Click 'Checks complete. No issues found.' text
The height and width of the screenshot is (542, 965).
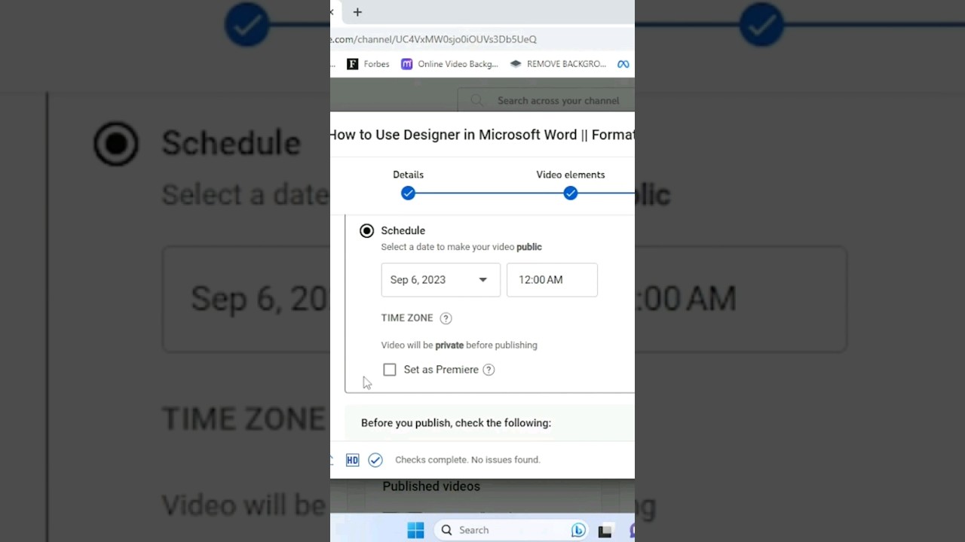pyautogui.click(x=467, y=460)
